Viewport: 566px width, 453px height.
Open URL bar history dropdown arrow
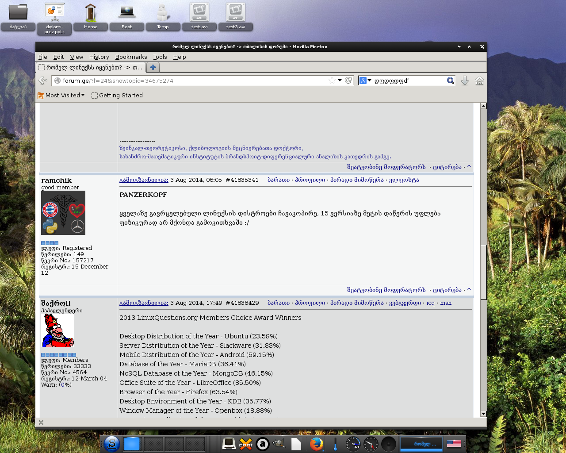click(x=340, y=81)
